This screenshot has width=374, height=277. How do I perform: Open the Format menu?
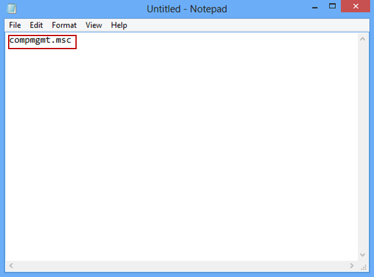[x=64, y=26]
